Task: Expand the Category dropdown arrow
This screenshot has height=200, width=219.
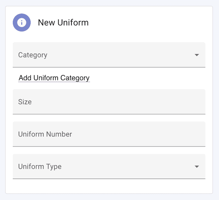Action: (x=197, y=55)
